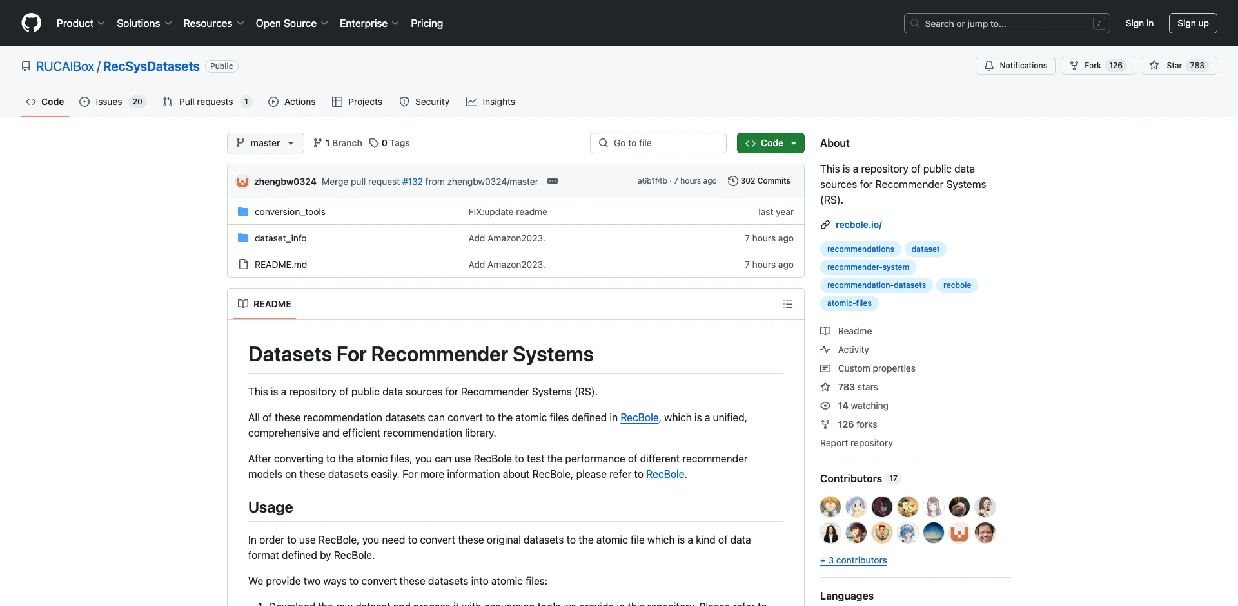Switch to the Insights tab
The width and height of the screenshot is (1238, 606).
tap(491, 102)
